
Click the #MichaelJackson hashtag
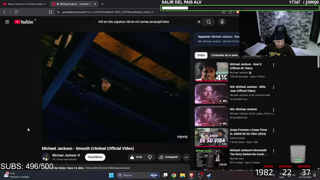pos(119,168)
